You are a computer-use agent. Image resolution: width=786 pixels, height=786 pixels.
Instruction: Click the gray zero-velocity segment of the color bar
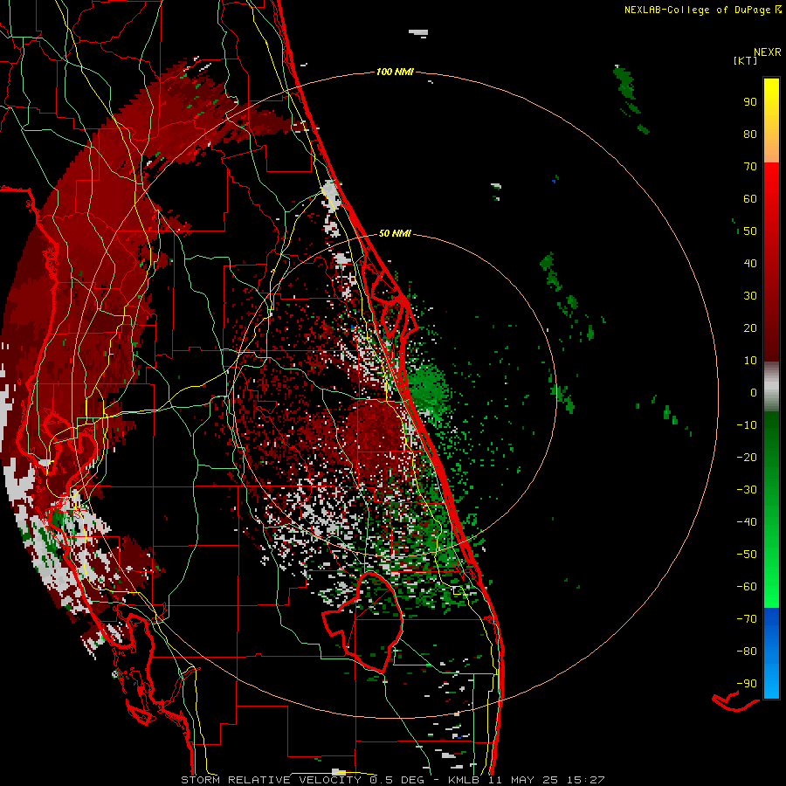(x=771, y=387)
